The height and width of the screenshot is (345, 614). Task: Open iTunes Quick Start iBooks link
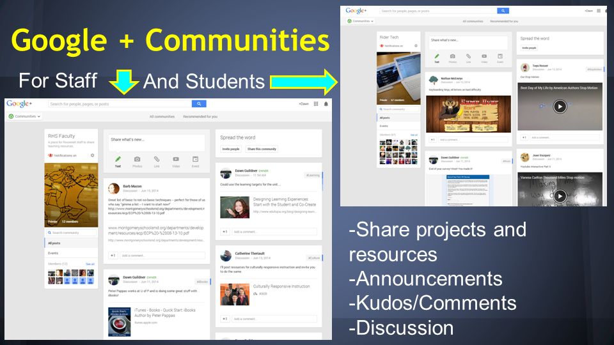point(164,312)
